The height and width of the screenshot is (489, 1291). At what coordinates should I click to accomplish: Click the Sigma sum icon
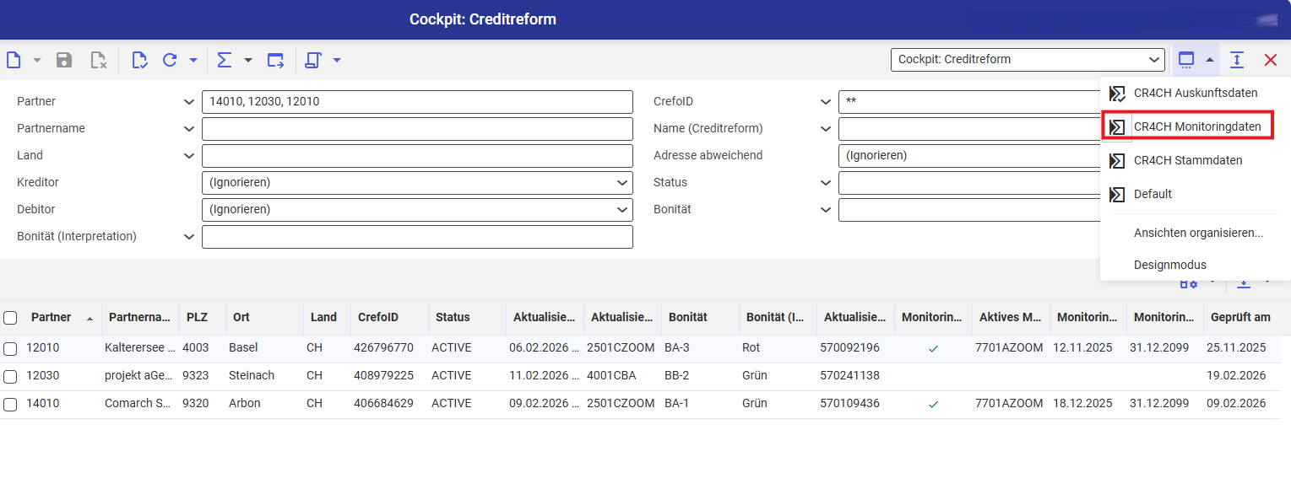224,60
